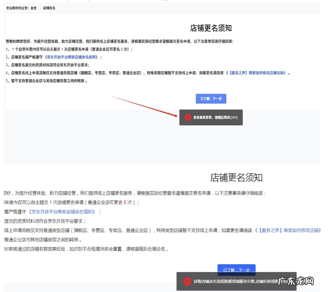Click the lighter 店铺更名须知 heading in the lower notice
328x292 pixels.
click(236, 177)
